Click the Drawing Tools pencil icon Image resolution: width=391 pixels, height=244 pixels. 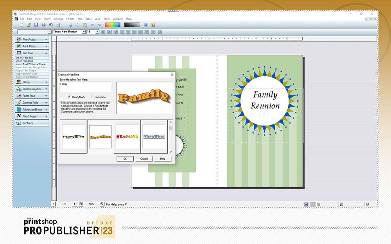(x=19, y=102)
